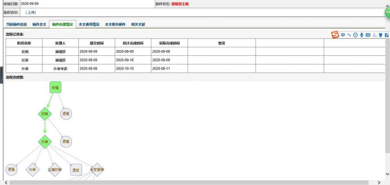Click the greyed user account icon in Sogou bar
Screen dimensions: 390x185
click(x=375, y=35)
